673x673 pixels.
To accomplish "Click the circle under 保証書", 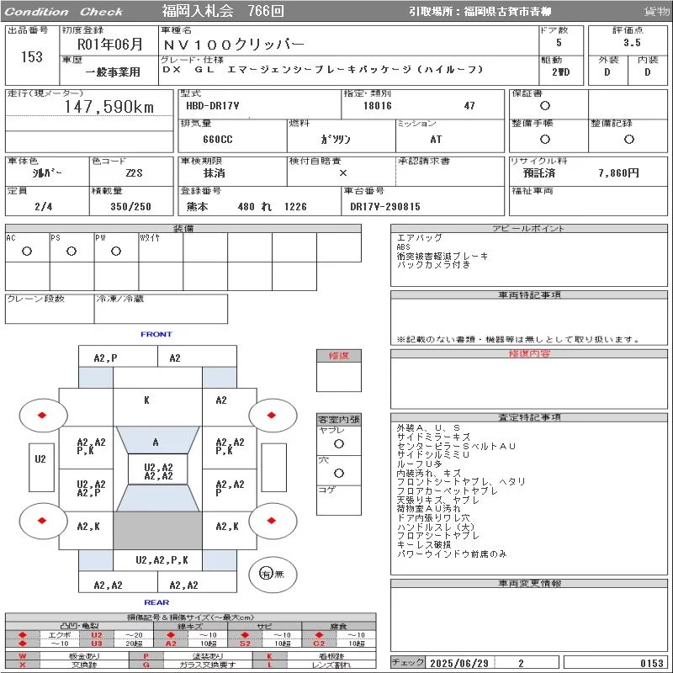I will tap(544, 106).
